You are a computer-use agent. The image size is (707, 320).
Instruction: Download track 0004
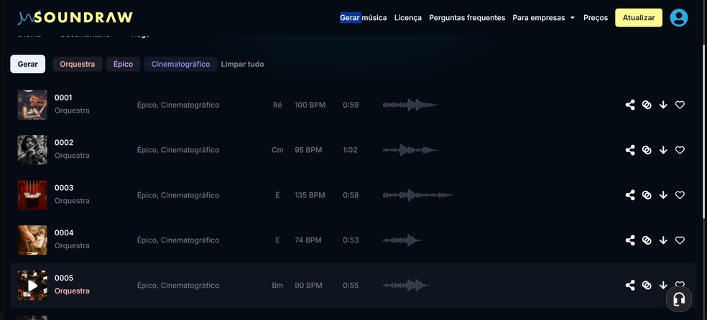[x=662, y=240]
